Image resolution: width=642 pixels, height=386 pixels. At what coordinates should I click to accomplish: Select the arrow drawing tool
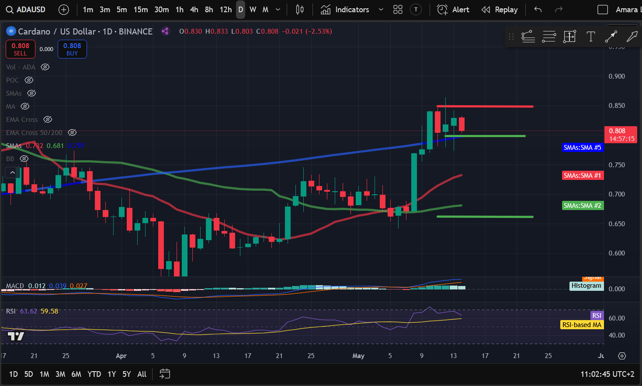click(632, 37)
